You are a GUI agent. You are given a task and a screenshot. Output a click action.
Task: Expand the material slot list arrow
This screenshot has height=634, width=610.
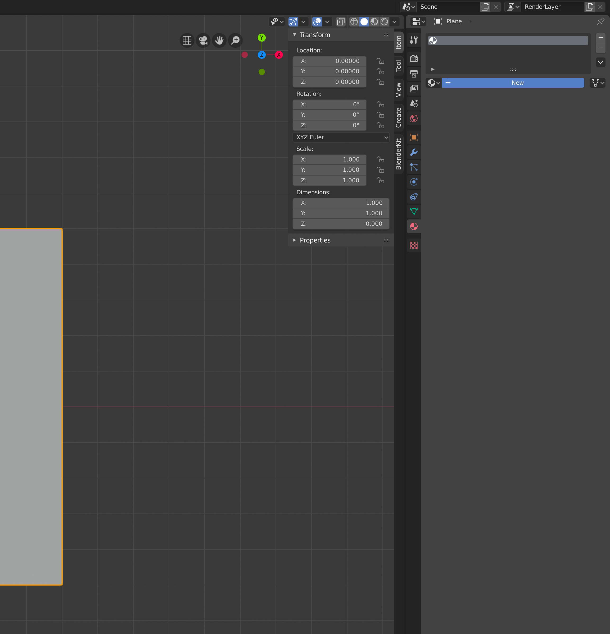click(433, 69)
